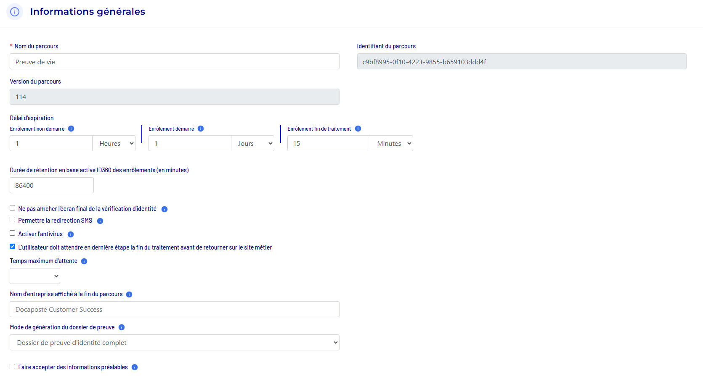Open the Temps maximum d'attente dropdown
The height and width of the screenshot is (376, 703).
click(35, 276)
